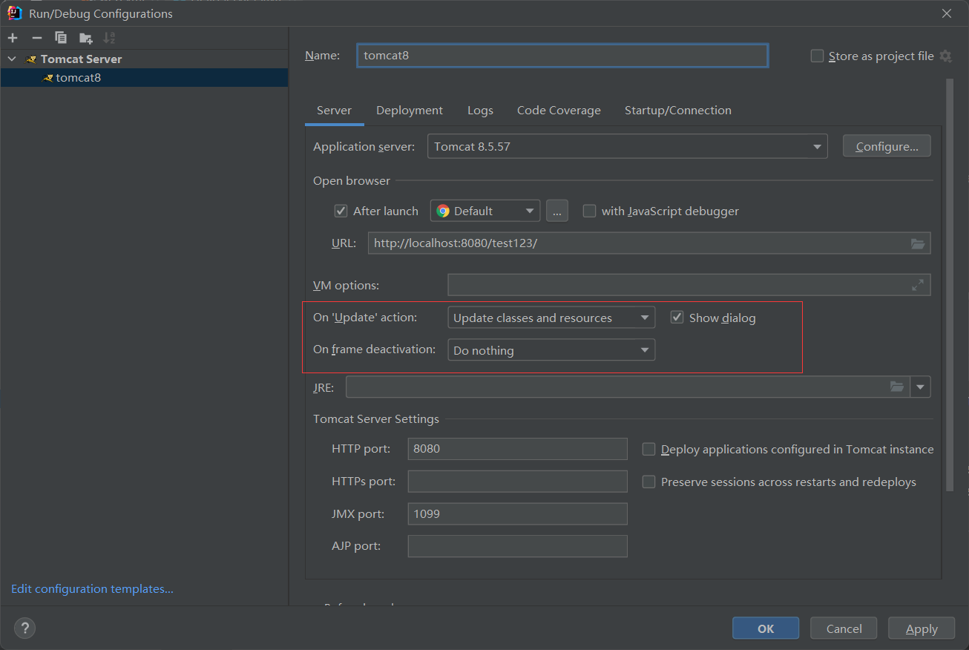Click the HTTPs port field
The width and height of the screenshot is (969, 650).
[517, 482]
